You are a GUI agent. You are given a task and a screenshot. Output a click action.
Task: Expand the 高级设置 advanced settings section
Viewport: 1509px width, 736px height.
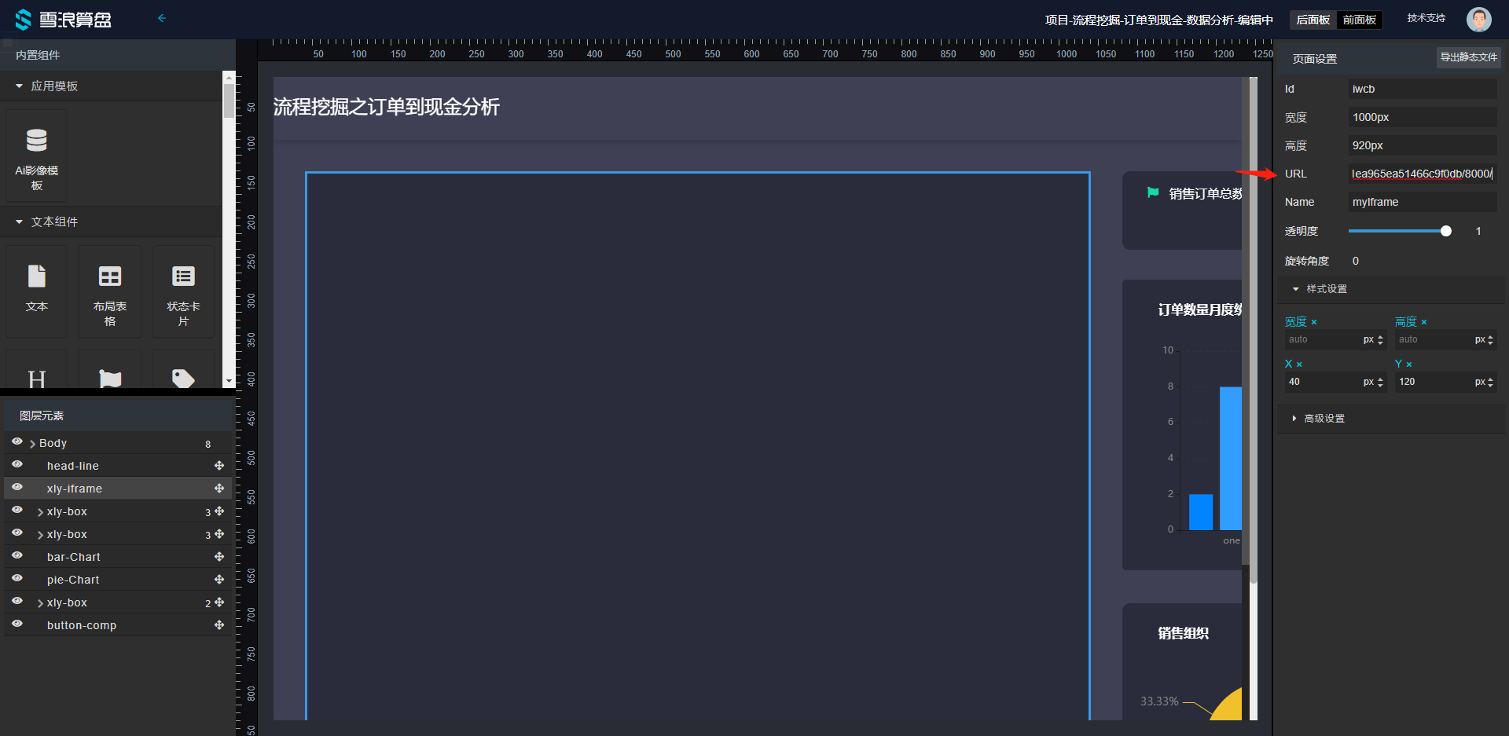pyautogui.click(x=1294, y=419)
